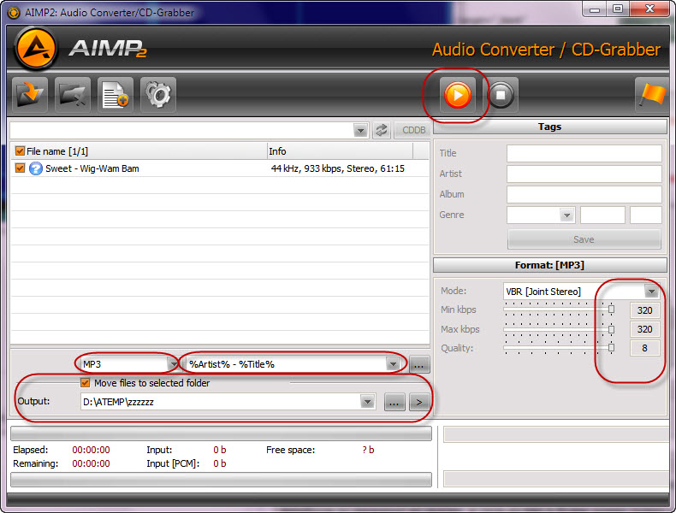The height and width of the screenshot is (513, 676).
Task: Close the AIMP2 converter window
Action: [x=650, y=9]
